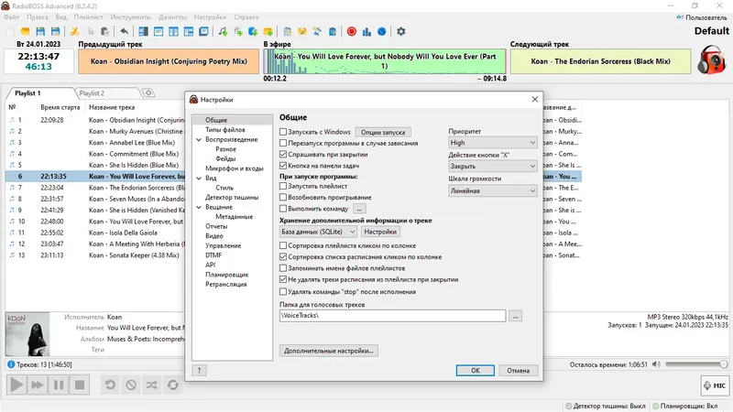Screen dimensions: 733x412
Task: Enable 'Запускать с Windows' checkbox
Action: coord(283,132)
